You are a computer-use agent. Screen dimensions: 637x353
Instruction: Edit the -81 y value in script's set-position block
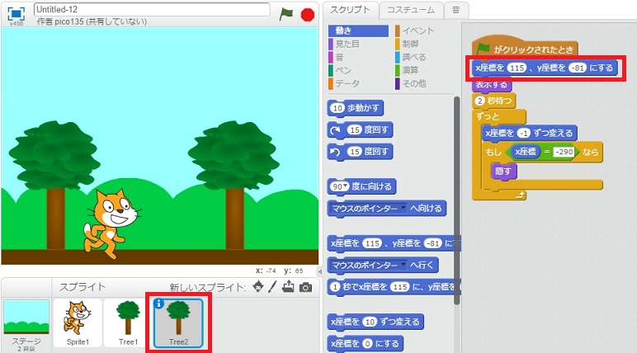tap(578, 68)
